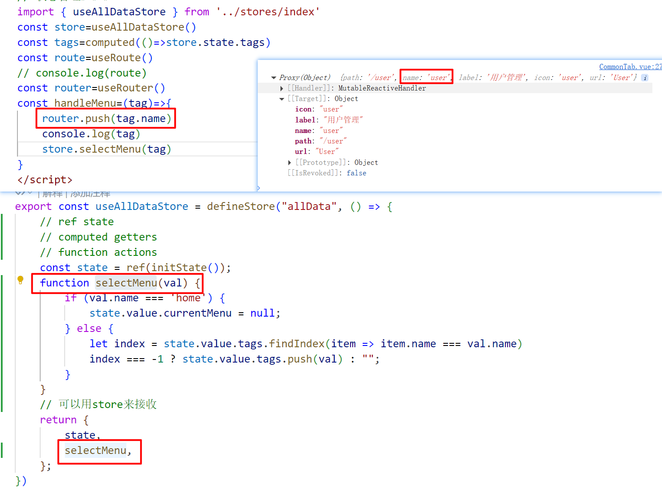662x499 pixels.
Task: Click the const store=useAllDataStore() line
Action: (x=107, y=27)
